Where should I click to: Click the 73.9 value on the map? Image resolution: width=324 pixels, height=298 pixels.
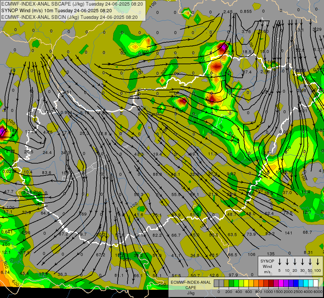(x=251, y=234)
